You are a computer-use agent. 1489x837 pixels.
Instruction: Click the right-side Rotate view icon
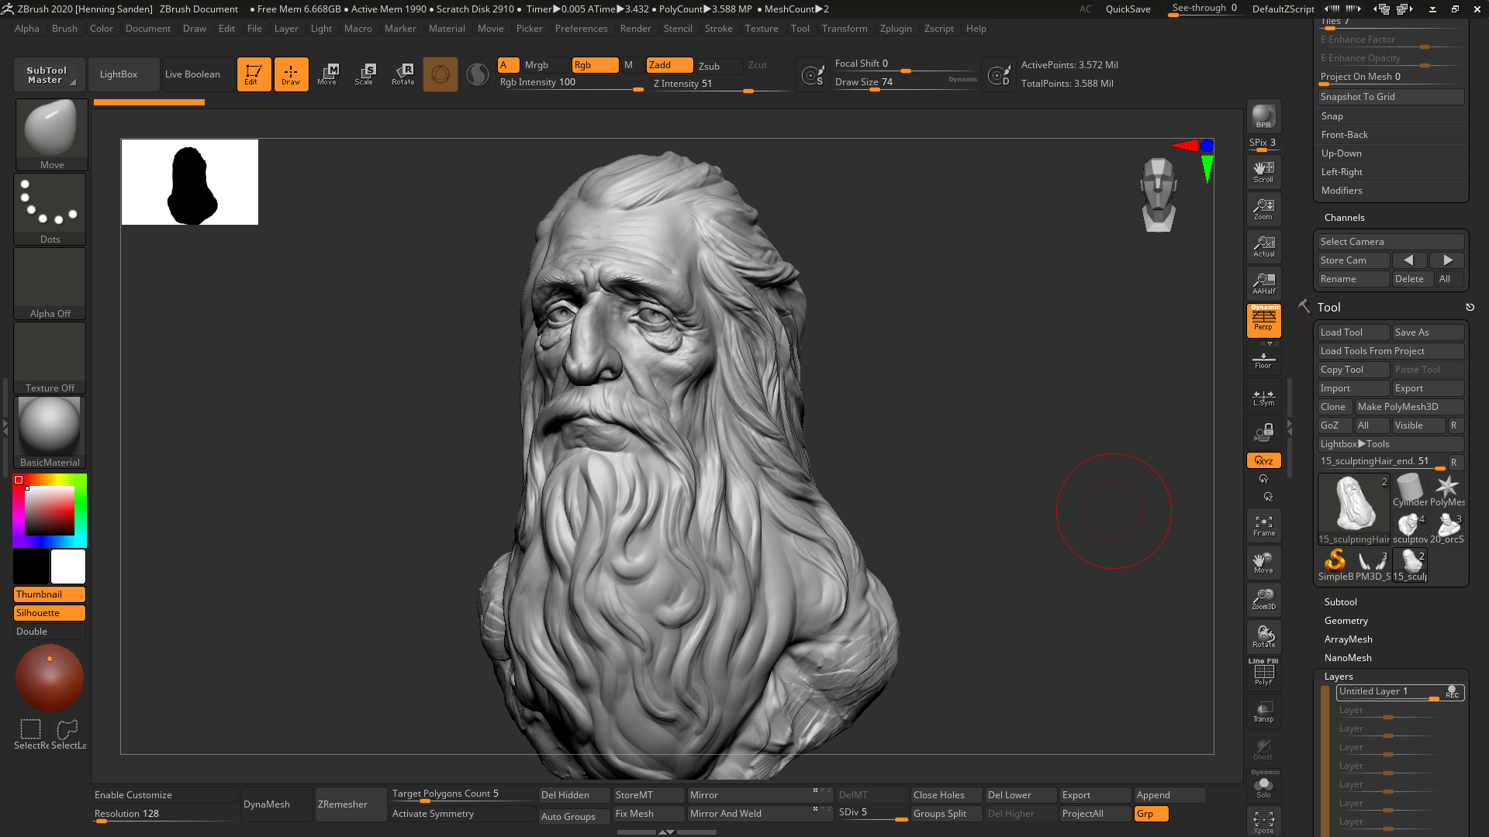click(1263, 636)
